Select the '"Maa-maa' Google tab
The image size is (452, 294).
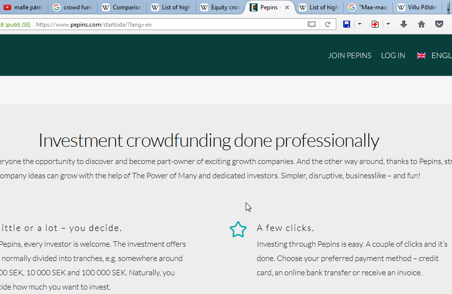[x=368, y=7]
